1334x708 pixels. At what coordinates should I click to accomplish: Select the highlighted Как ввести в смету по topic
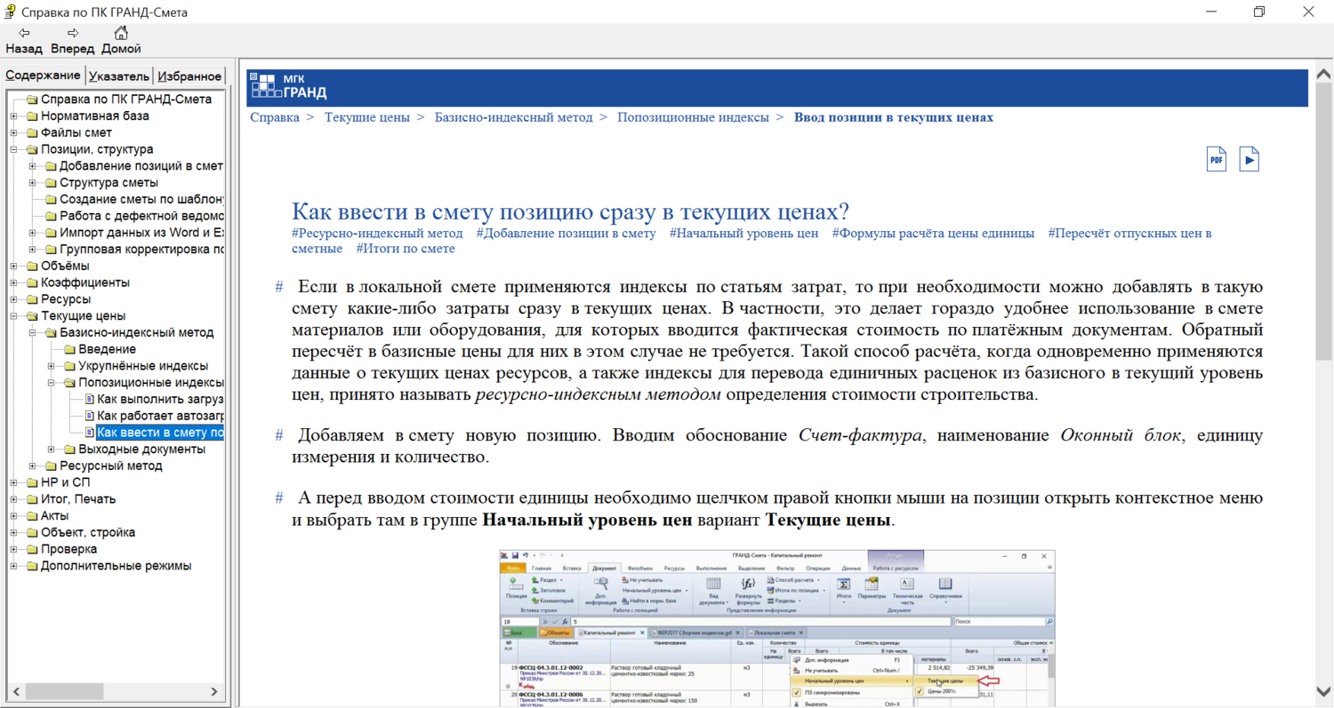[x=161, y=433]
